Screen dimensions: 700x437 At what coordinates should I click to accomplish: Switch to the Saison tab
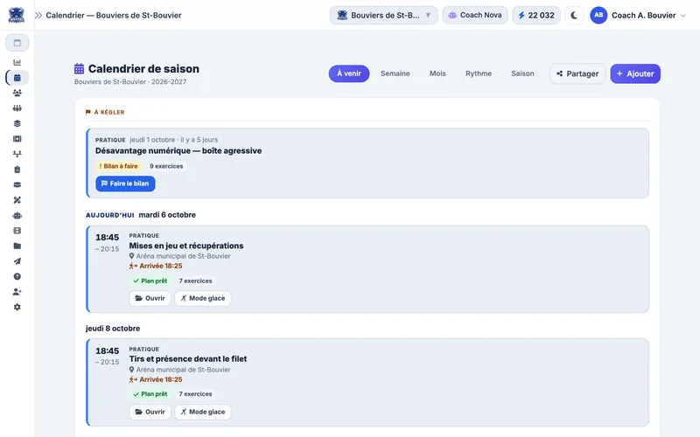pos(522,73)
